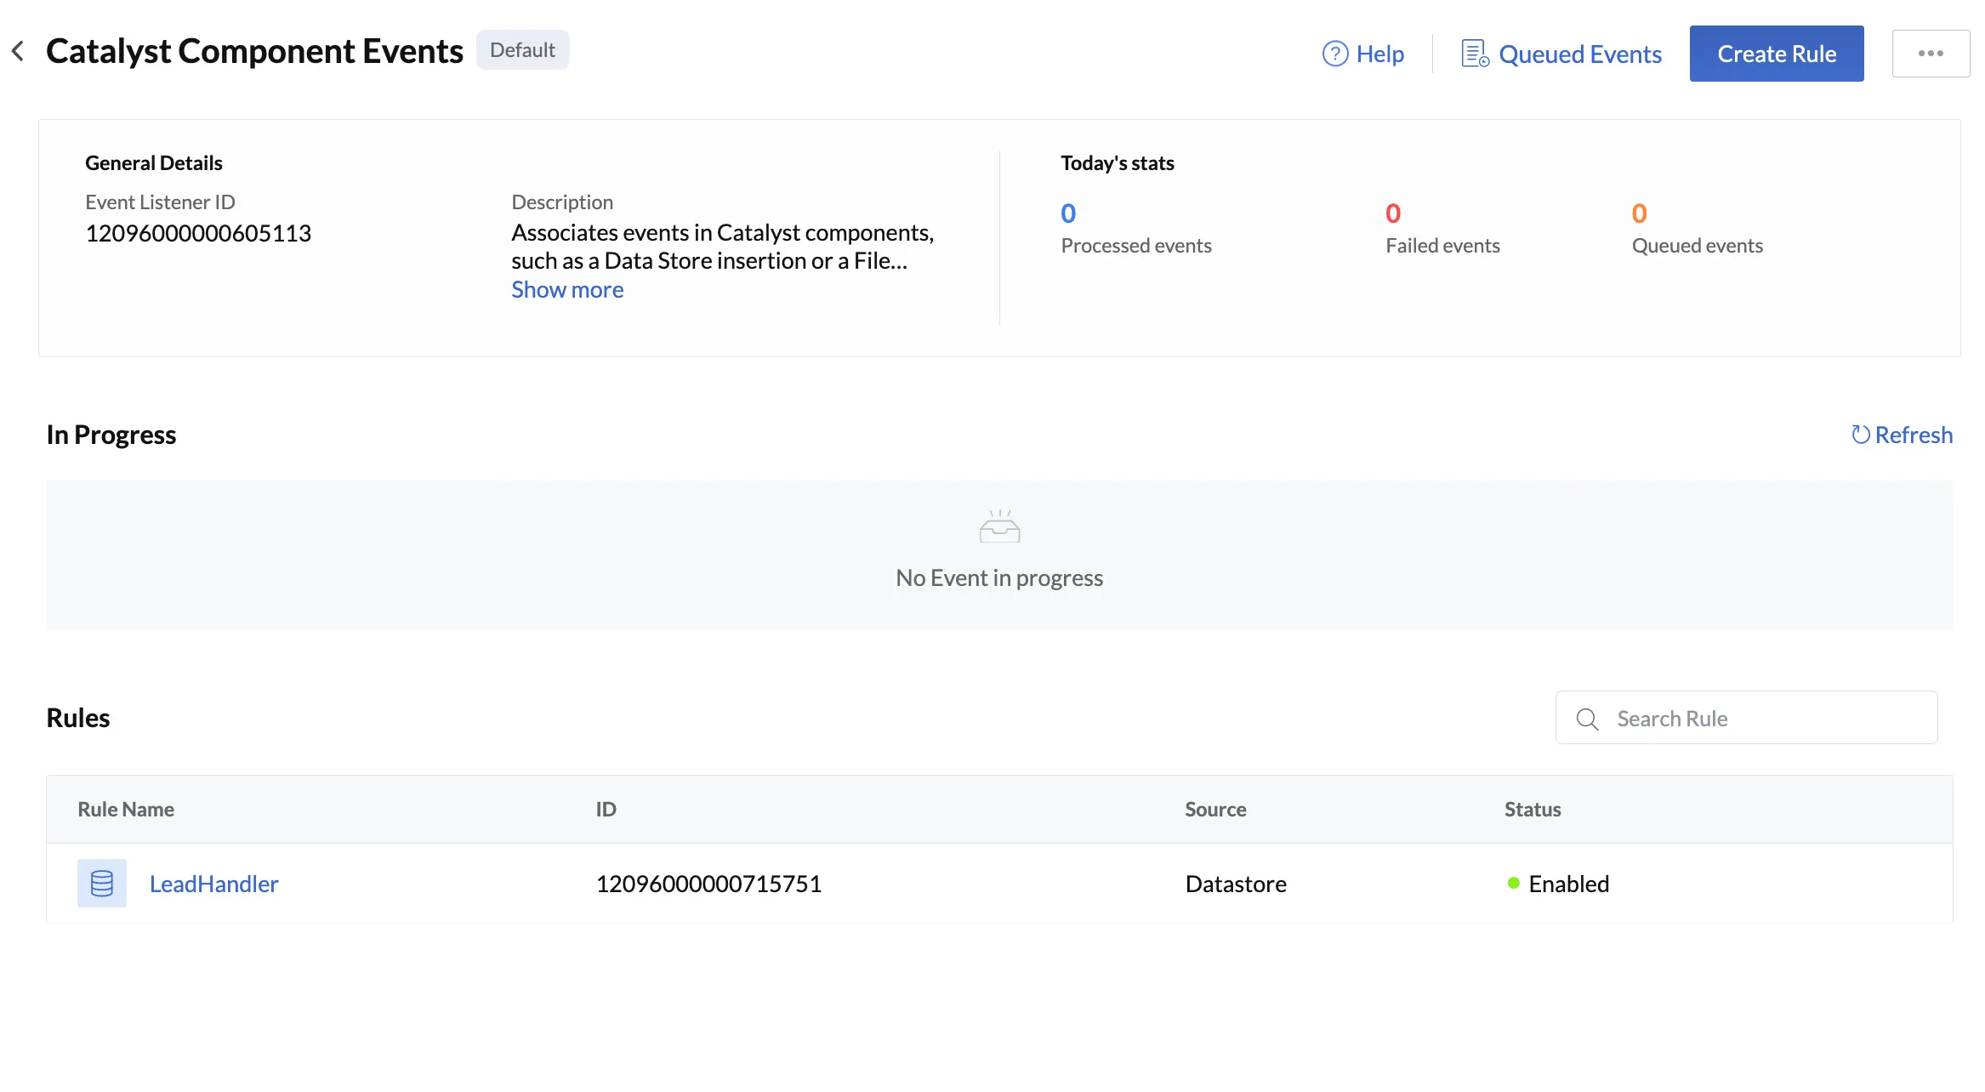Click the Rules section heading

[78, 718]
